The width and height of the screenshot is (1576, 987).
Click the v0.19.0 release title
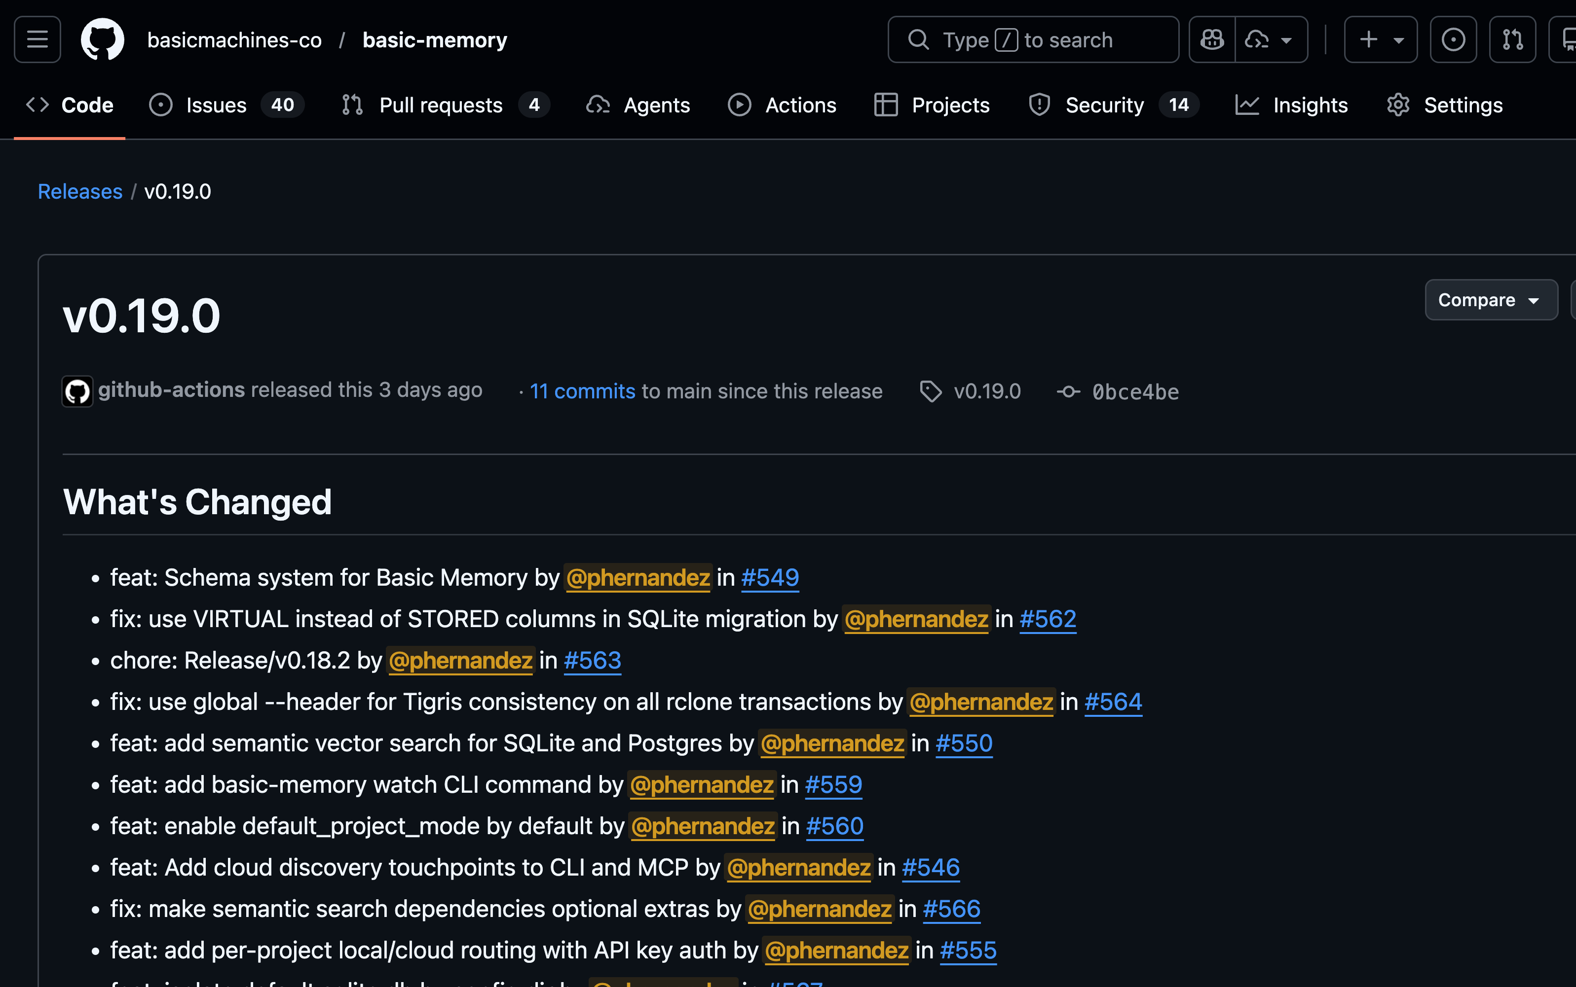coord(142,316)
